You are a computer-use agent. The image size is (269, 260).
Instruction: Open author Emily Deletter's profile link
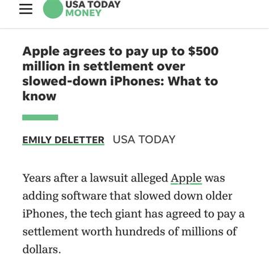pyautogui.click(x=64, y=140)
